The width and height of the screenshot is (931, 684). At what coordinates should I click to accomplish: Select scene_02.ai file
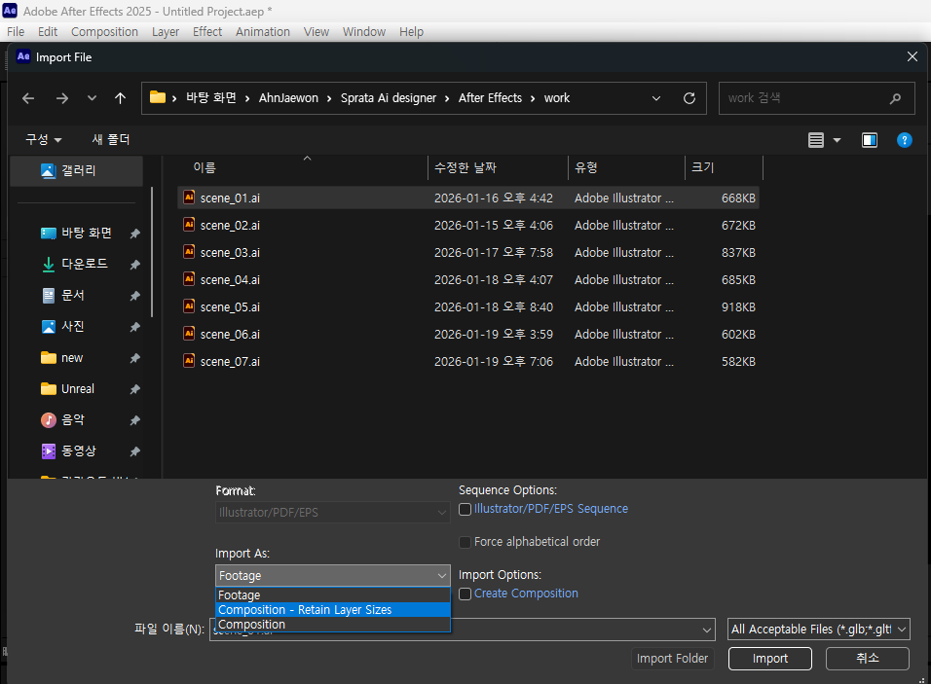point(467,226)
